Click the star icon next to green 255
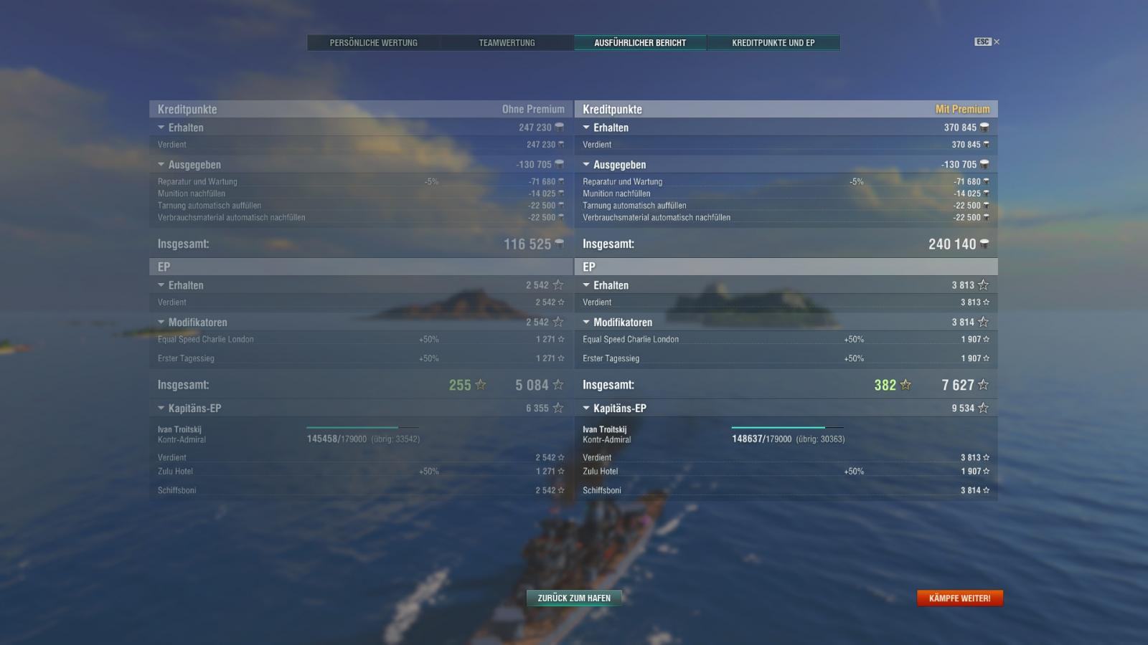This screenshot has height=645, width=1148. click(481, 385)
